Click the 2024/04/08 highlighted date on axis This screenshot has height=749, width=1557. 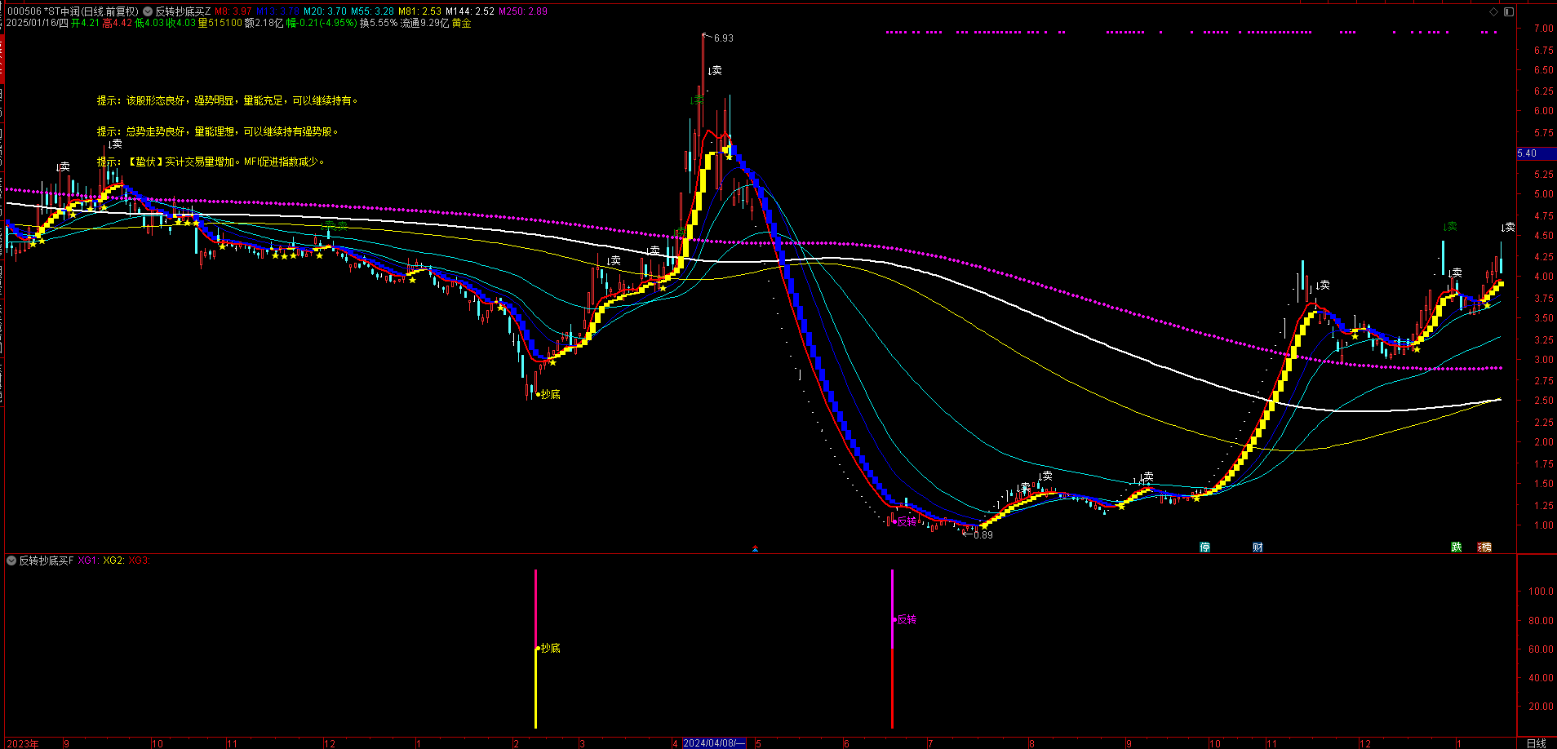(713, 743)
